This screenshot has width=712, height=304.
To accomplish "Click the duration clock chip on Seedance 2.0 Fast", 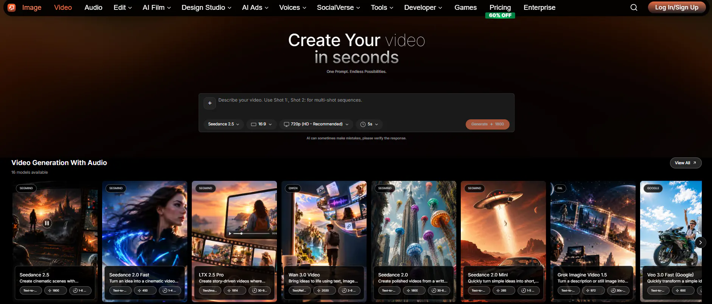I will [170, 290].
